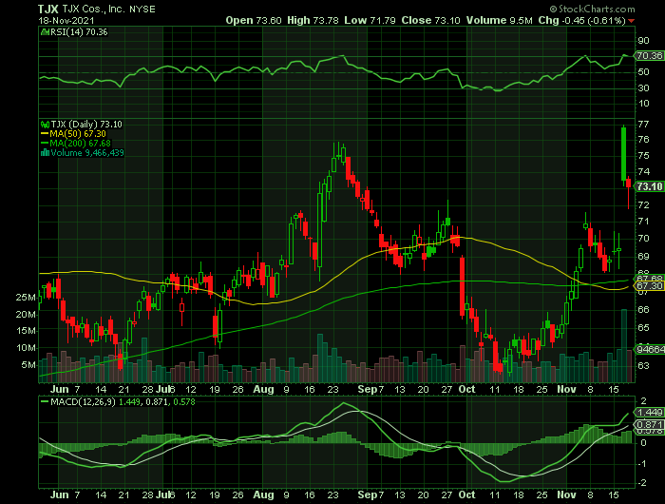Click the 63 price axis label
Image resolution: width=665 pixels, height=504 pixels.
point(643,365)
